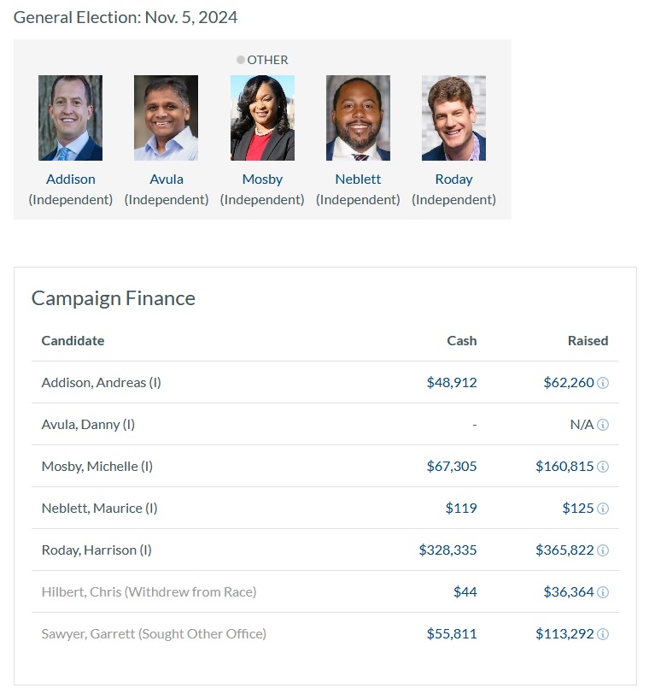Open Mosby's candidate photo
Image resolution: width=649 pixels, height=694 pixels.
262,118
